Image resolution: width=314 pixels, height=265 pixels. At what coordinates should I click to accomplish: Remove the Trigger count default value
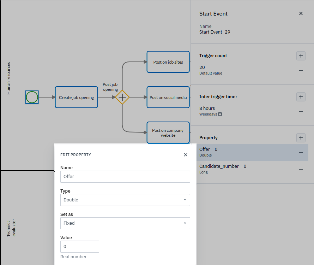(x=301, y=70)
